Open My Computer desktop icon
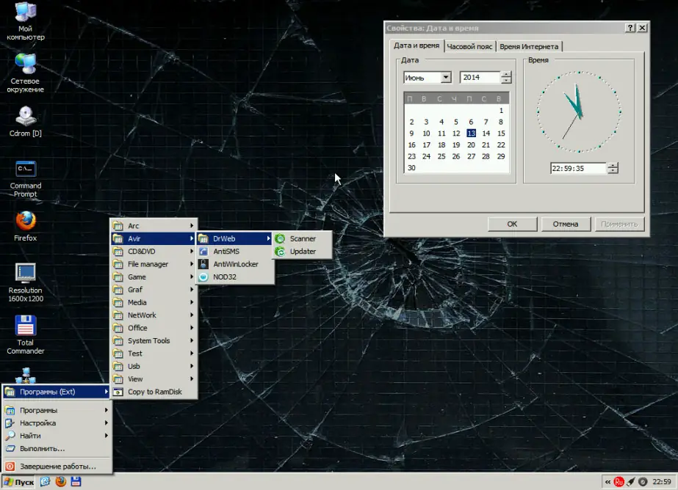 click(25, 21)
